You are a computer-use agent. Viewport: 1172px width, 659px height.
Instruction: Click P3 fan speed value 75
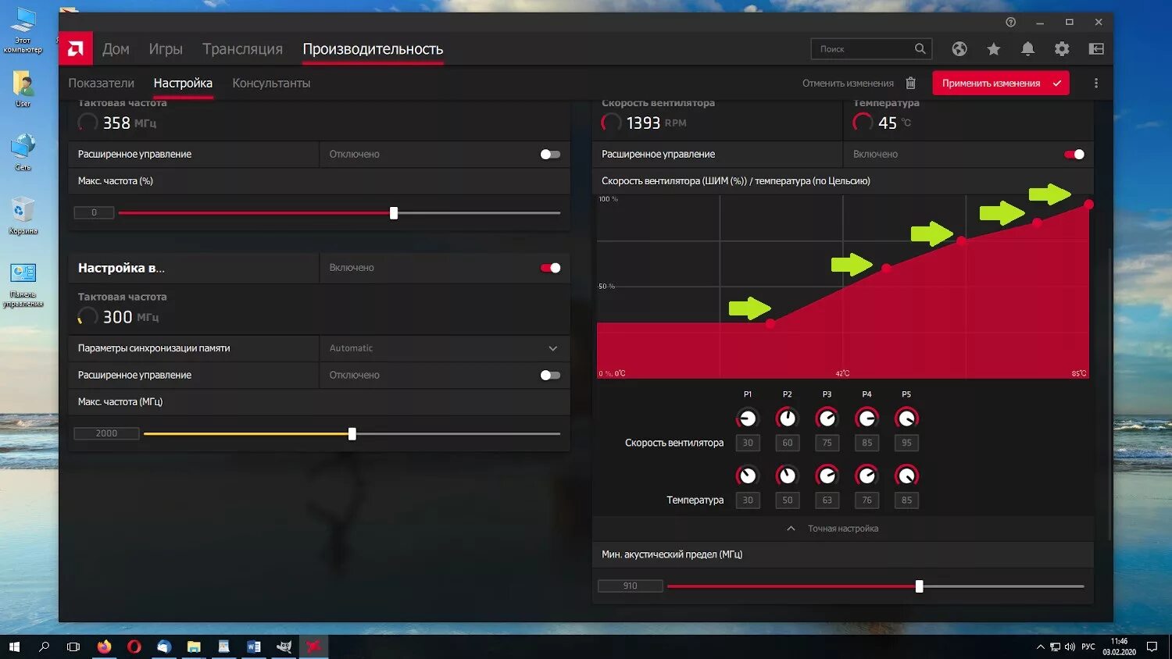click(827, 443)
